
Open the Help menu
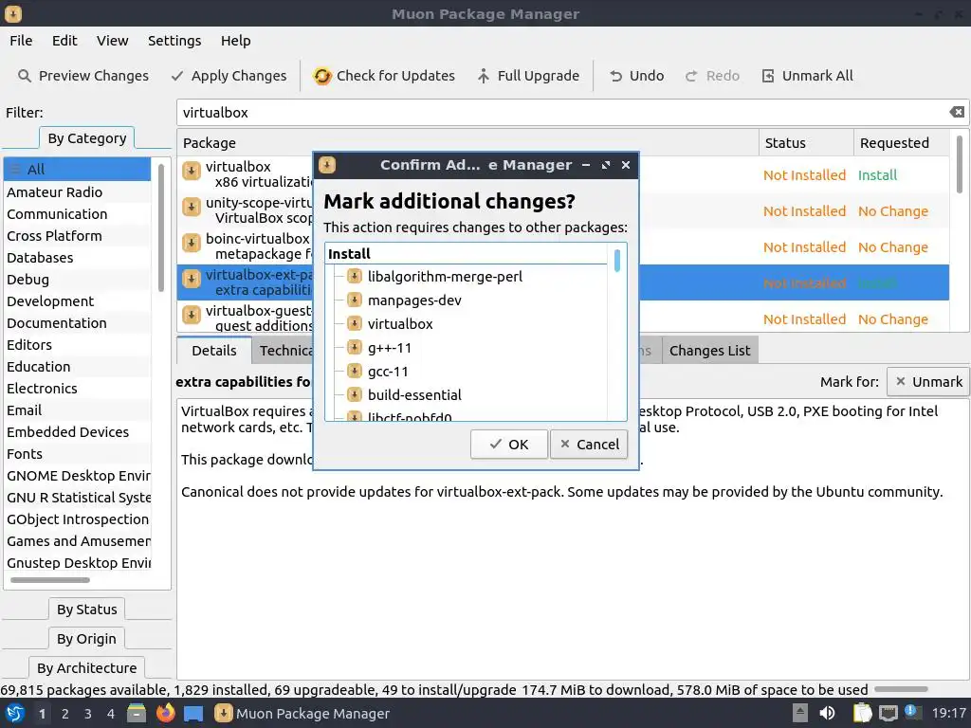coord(235,40)
